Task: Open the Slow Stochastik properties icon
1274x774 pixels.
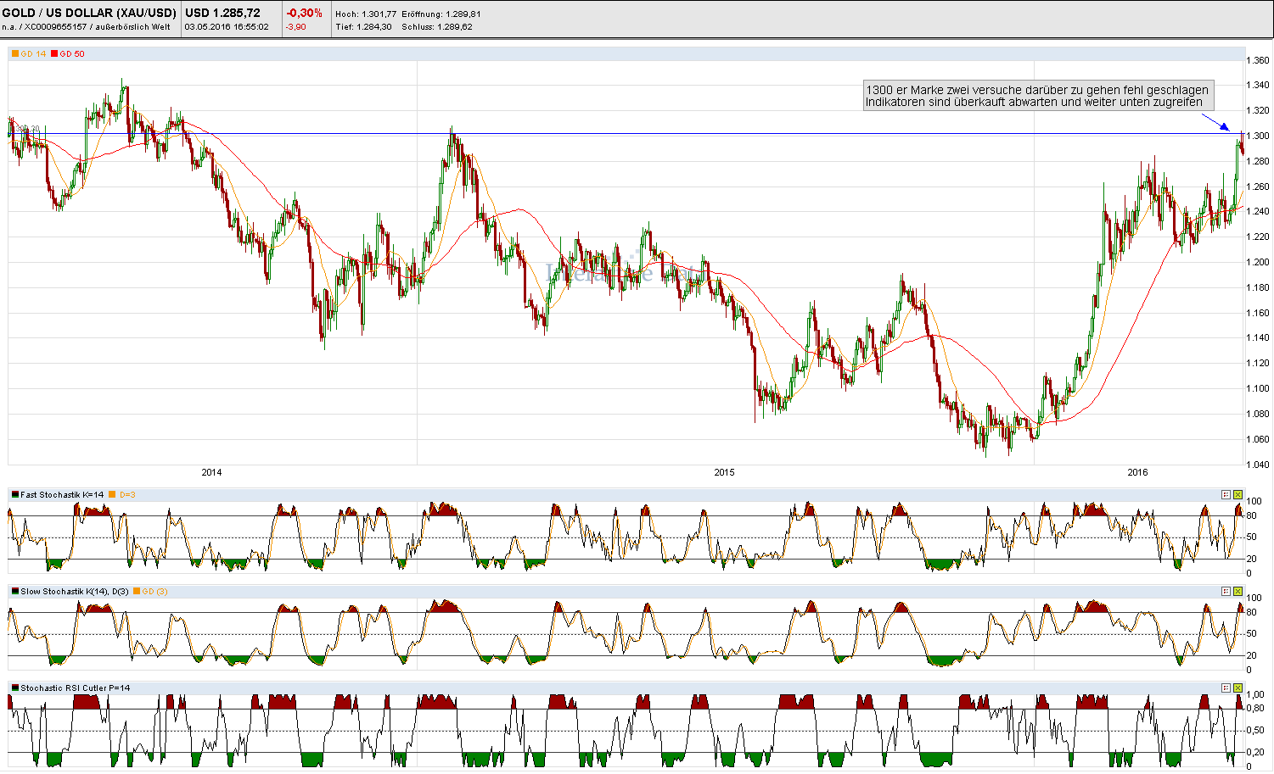Action: point(1226,592)
